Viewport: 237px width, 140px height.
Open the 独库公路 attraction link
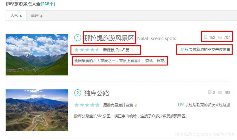[x=97, y=93]
